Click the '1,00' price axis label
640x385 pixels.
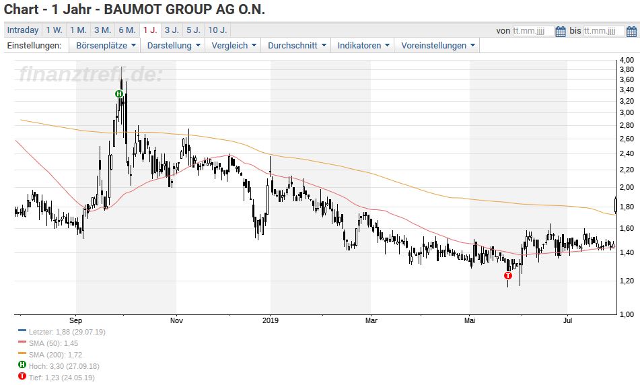(627, 314)
